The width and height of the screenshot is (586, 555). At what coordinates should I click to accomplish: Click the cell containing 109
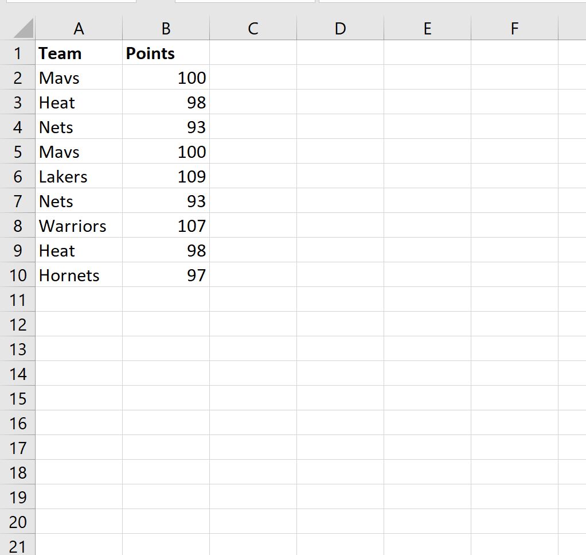[x=166, y=177]
